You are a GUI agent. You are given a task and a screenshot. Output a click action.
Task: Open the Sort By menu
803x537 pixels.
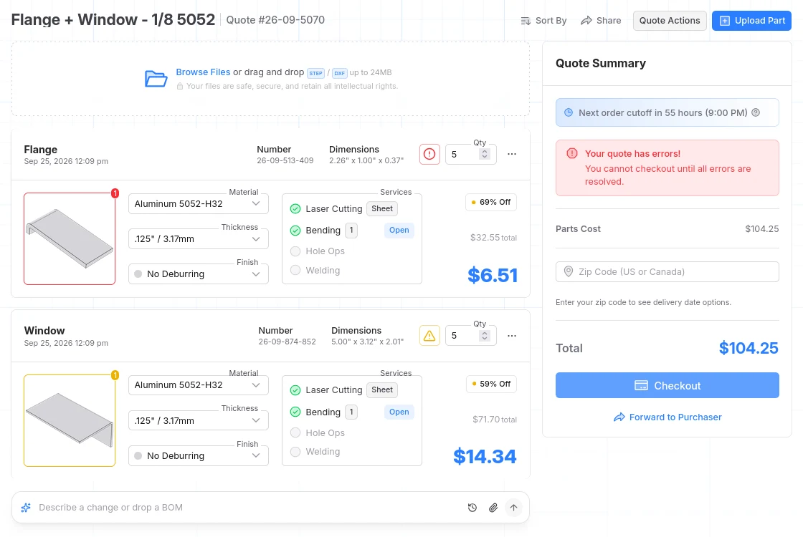(543, 21)
